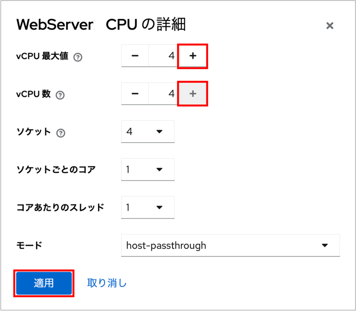Decrease vCPU 数 with minus button

(135, 93)
